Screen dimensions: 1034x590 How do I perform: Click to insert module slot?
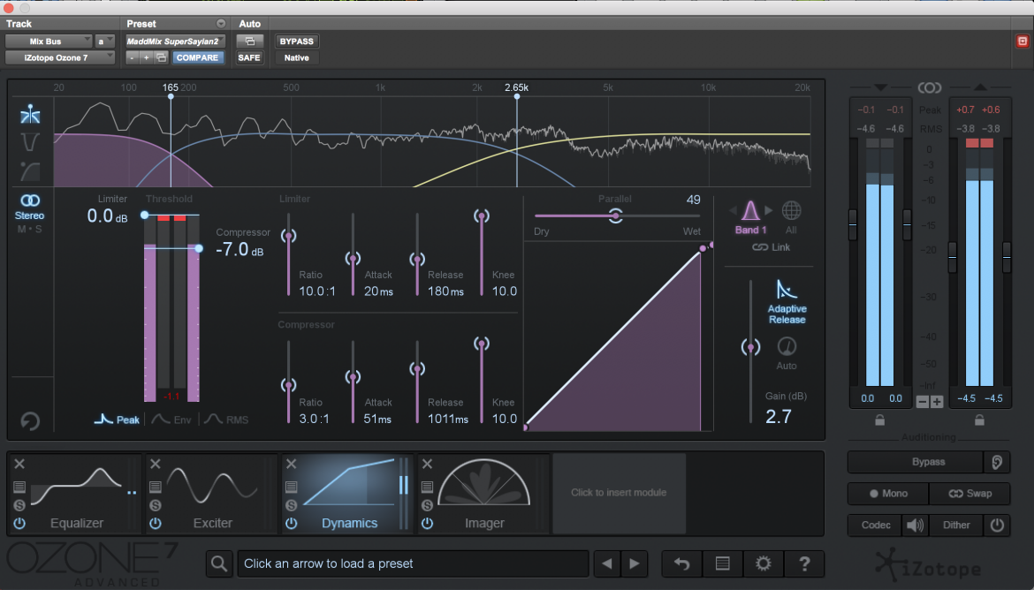tap(619, 493)
